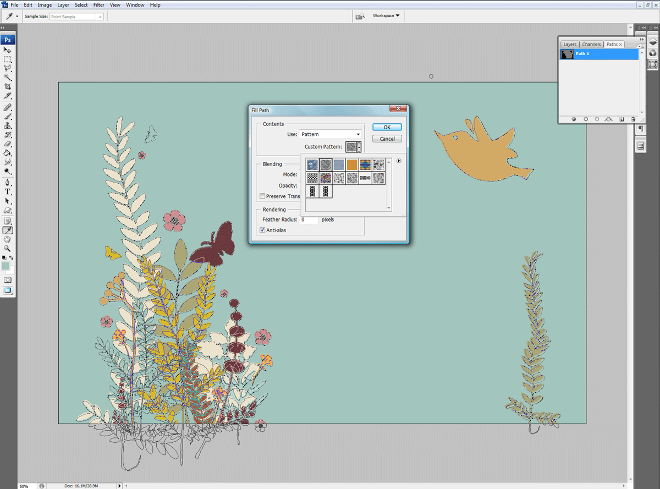Click make work path from selection icon
This screenshot has width=660, height=489.
(x=609, y=119)
